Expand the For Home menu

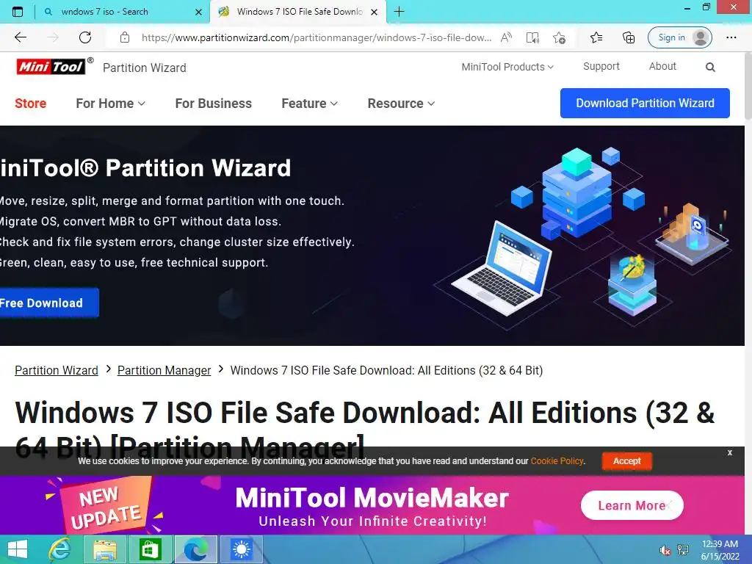110,104
